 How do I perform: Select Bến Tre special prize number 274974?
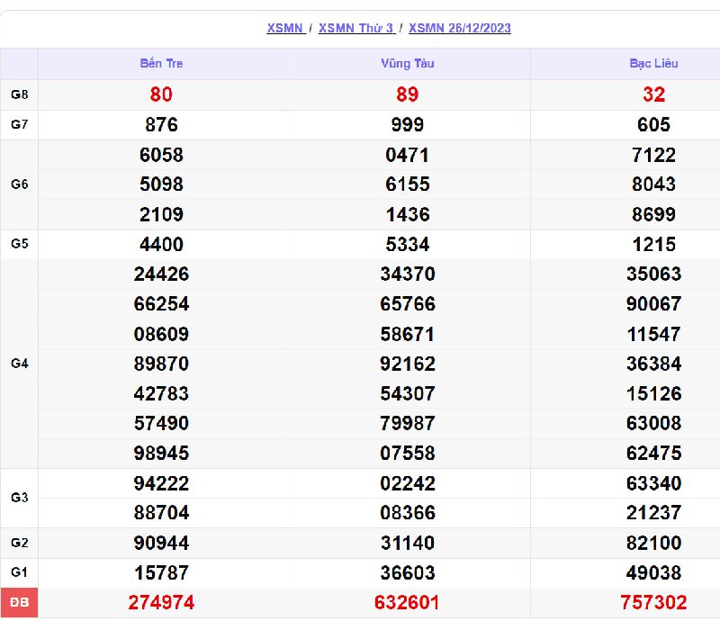[161, 602]
